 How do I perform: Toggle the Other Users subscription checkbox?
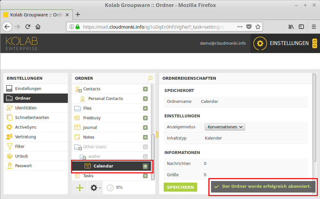click(145, 147)
